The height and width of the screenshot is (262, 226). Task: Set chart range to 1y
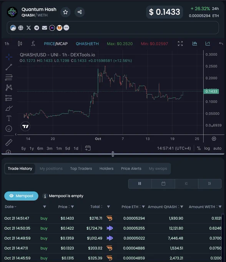coord(32,148)
